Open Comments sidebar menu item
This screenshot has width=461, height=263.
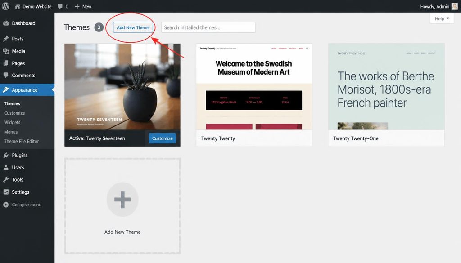click(27, 75)
